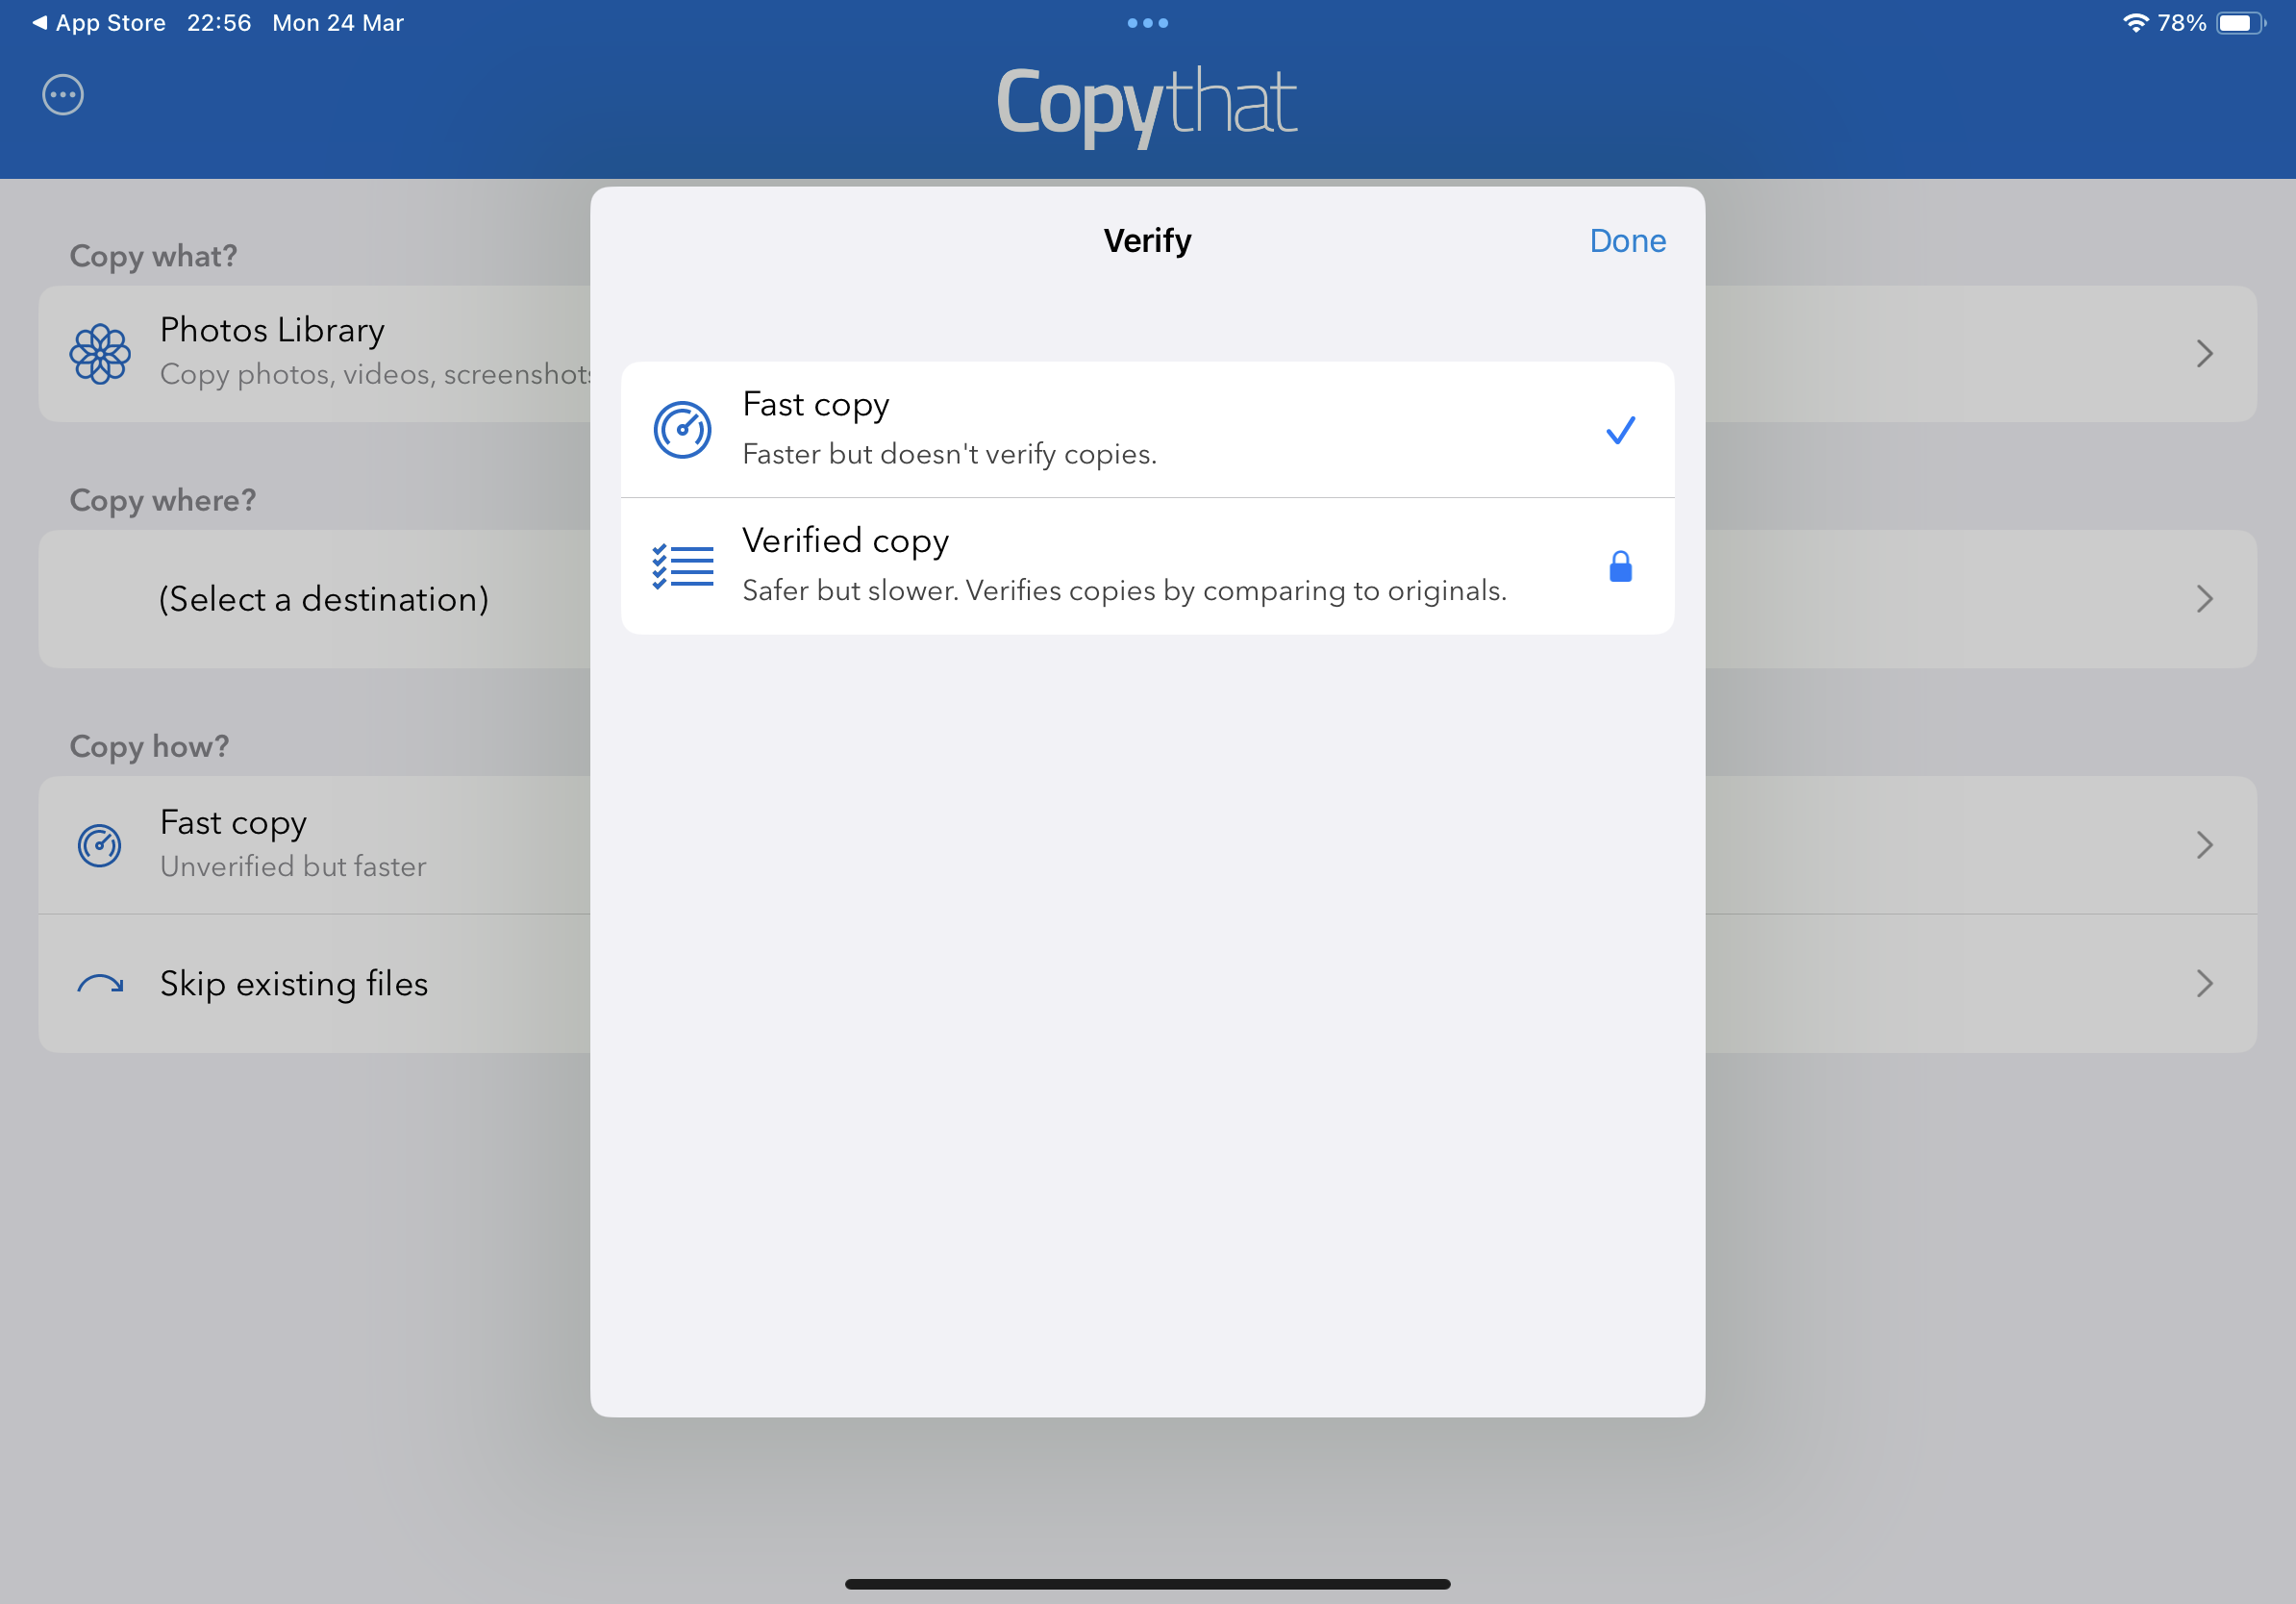Tap the Fast copy blue checkmark

click(x=1620, y=430)
